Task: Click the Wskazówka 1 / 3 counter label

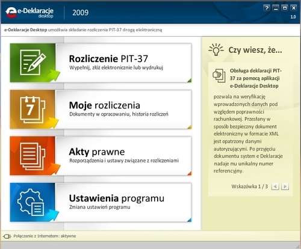Action: click(x=249, y=186)
